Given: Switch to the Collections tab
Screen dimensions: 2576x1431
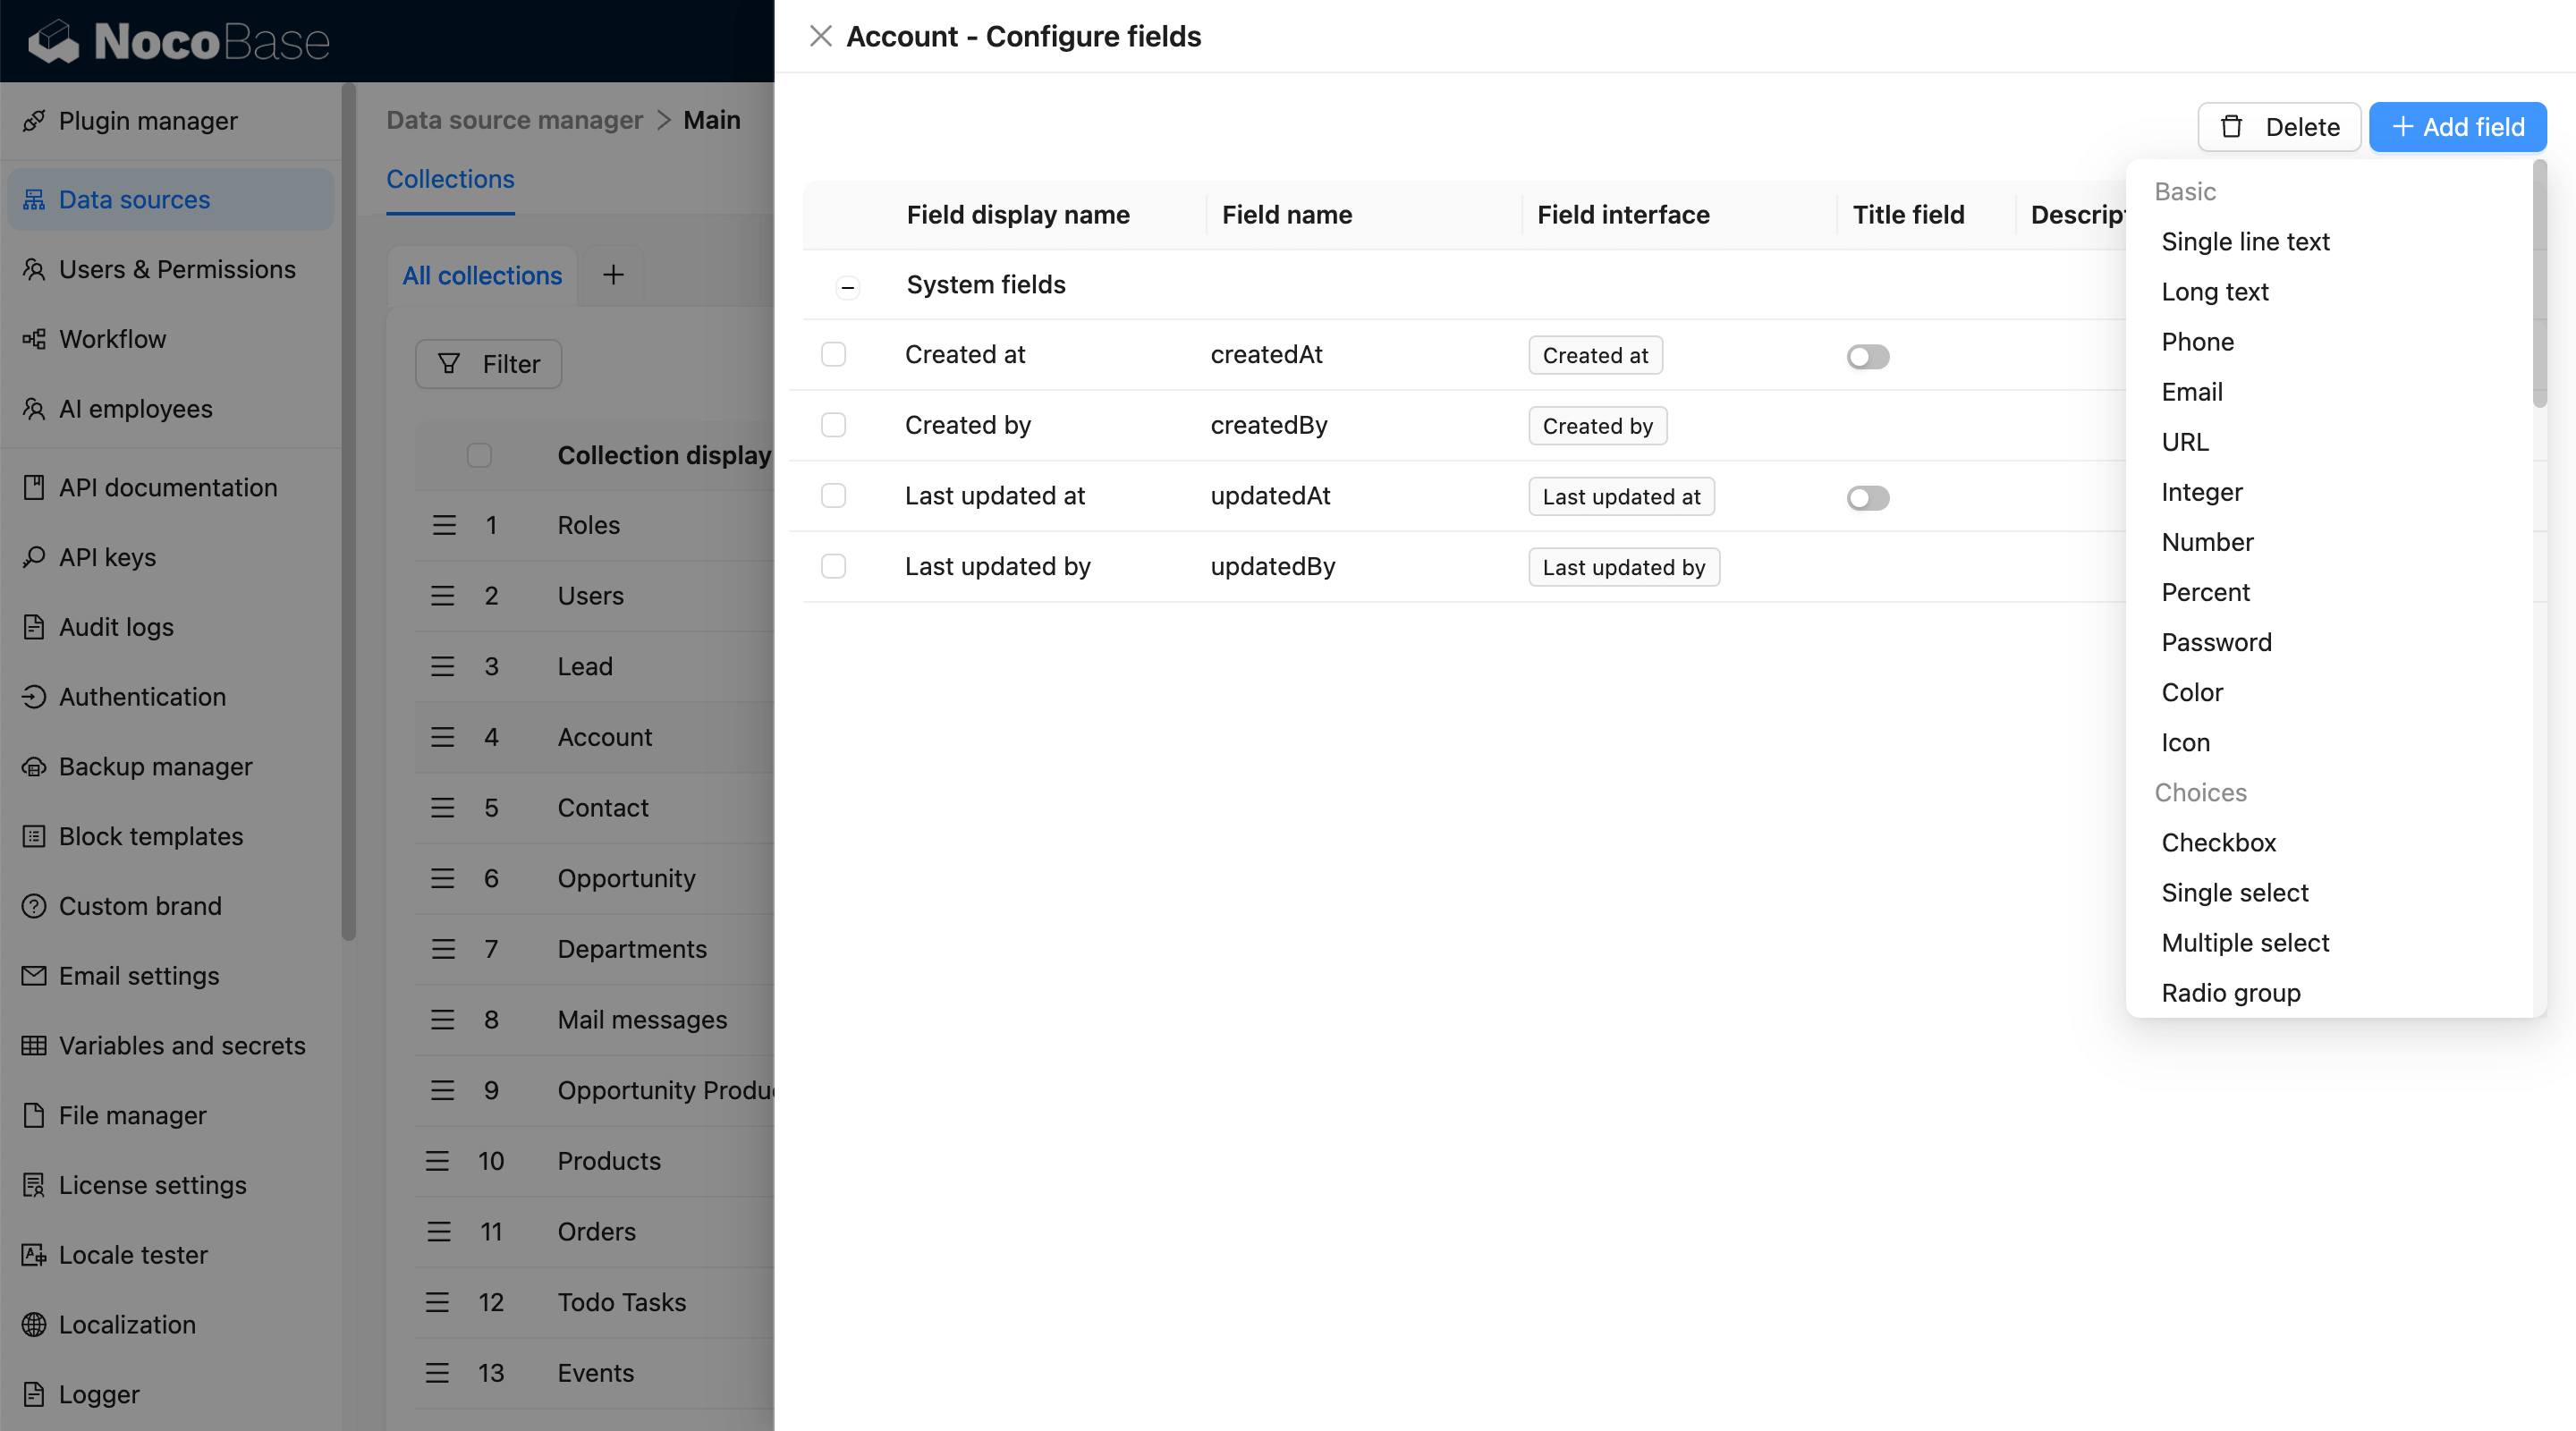Looking at the screenshot, I should click(x=450, y=179).
